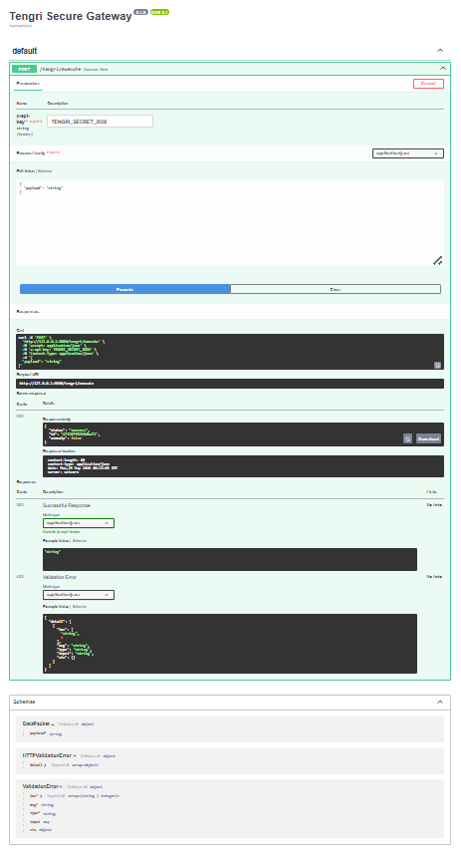The height and width of the screenshot is (855, 461).
Task: Copy the response body to clipboard
Action: [x=407, y=438]
